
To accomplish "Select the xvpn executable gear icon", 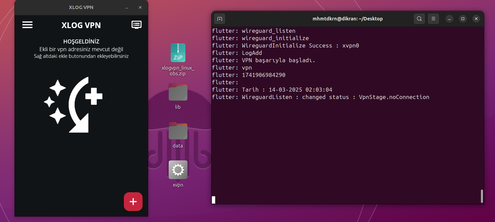I will [178, 170].
